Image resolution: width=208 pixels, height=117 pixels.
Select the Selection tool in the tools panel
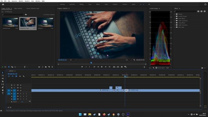(3, 73)
